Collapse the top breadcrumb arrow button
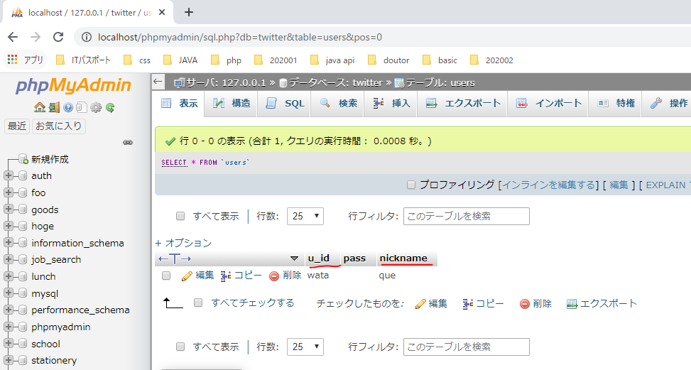691x370 pixels. coord(158,82)
